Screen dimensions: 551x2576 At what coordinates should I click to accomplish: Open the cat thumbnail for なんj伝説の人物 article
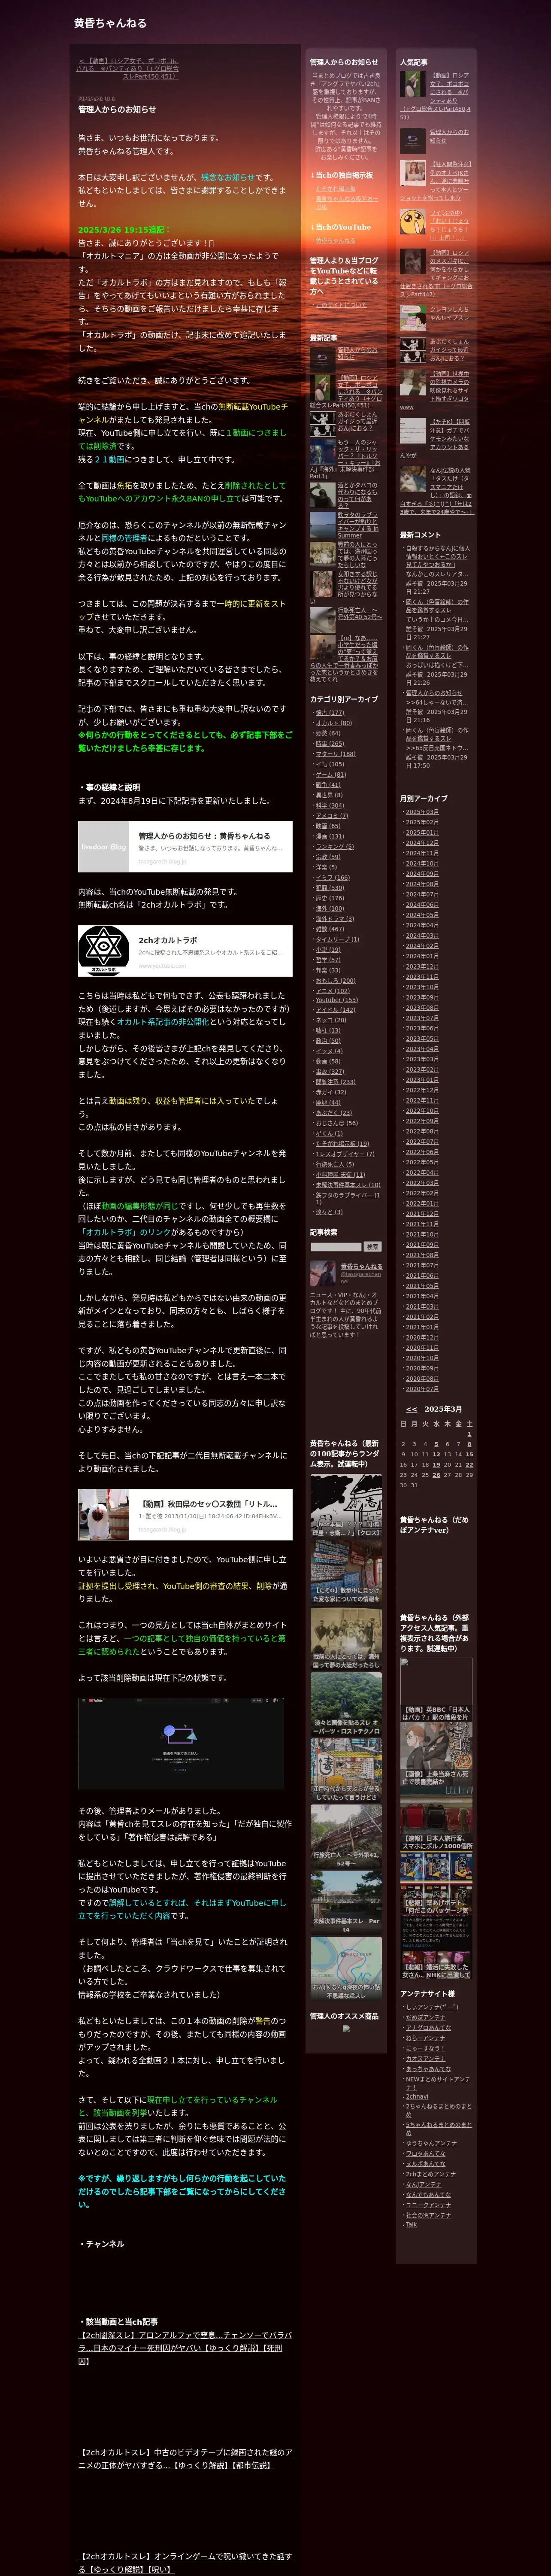412,480
